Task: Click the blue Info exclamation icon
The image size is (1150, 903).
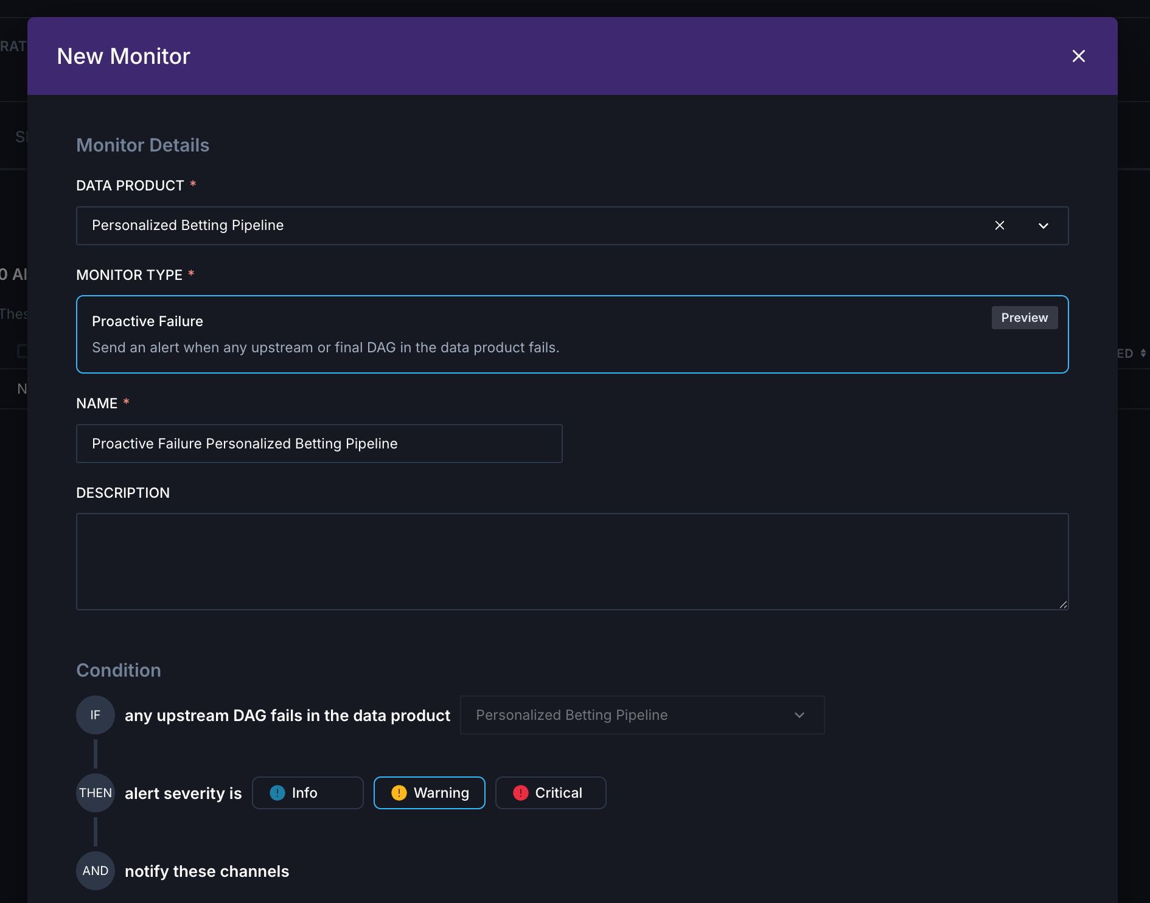Action: [x=277, y=792]
